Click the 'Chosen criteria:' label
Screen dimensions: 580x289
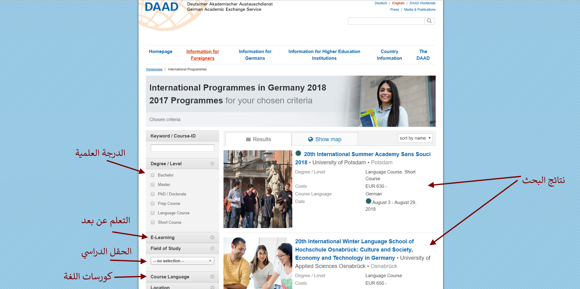[x=165, y=120]
